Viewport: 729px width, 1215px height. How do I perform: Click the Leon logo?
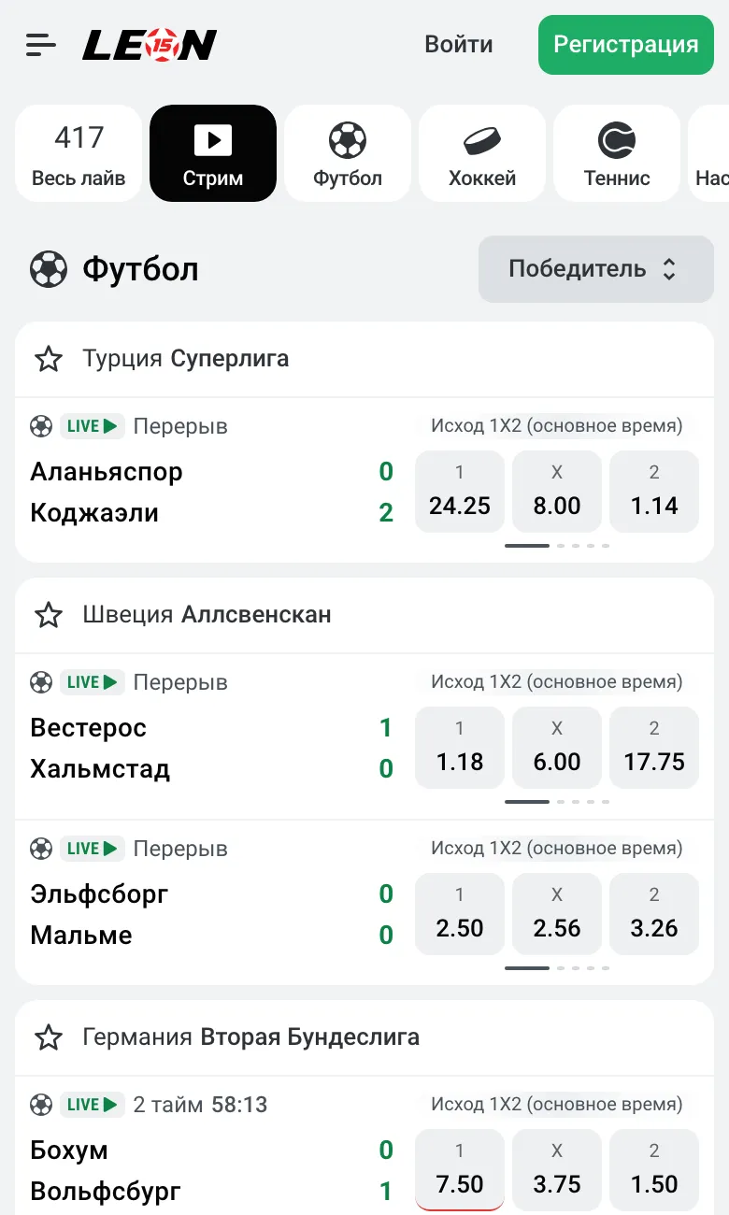pos(150,44)
